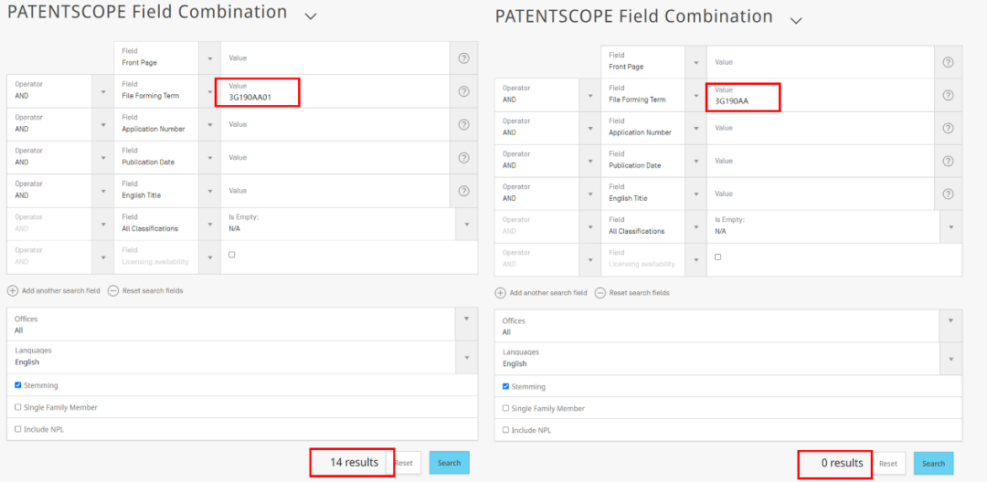Image resolution: width=987 pixels, height=482 pixels.
Task: Open help for Application Number in 0-results form
Action: click(948, 128)
